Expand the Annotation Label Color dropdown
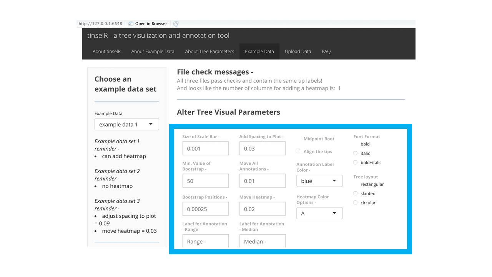The image size is (492, 277). (x=319, y=181)
